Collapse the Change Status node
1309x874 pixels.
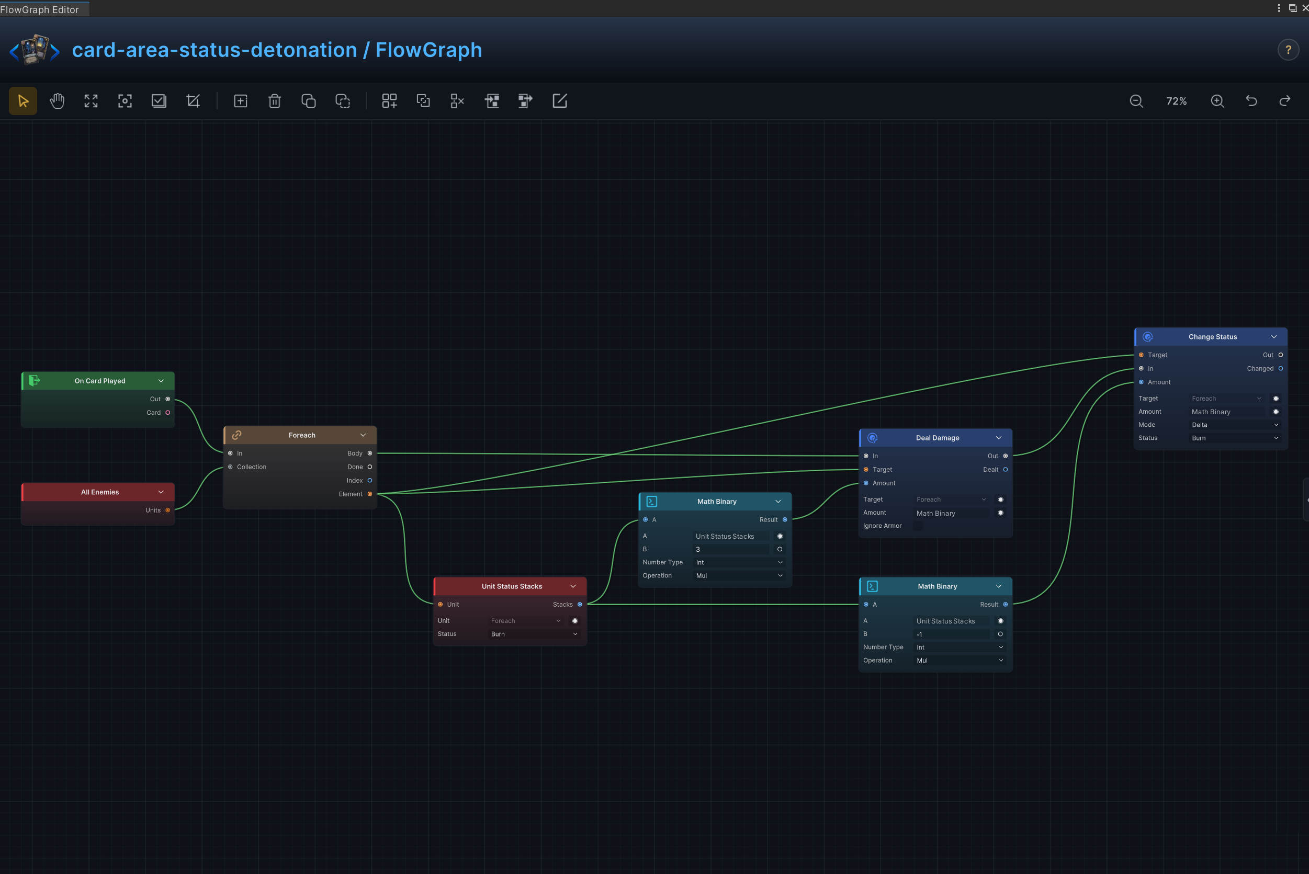point(1274,337)
